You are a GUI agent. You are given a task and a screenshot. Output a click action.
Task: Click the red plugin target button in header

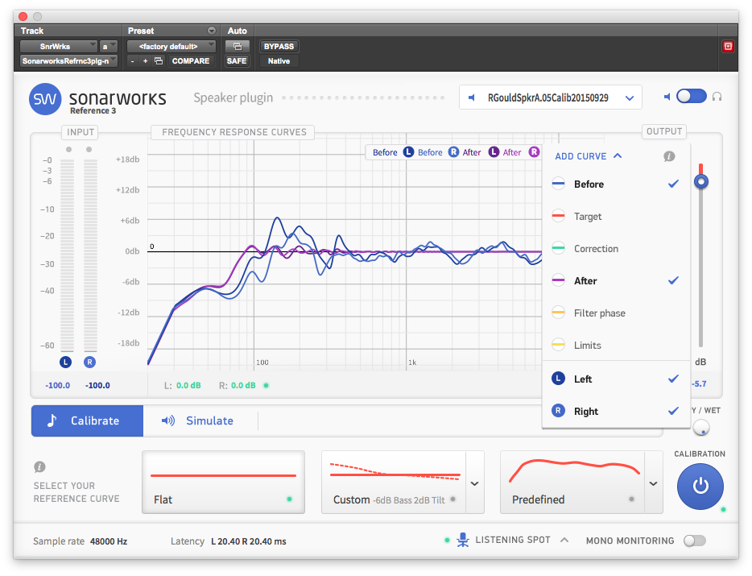click(x=728, y=46)
